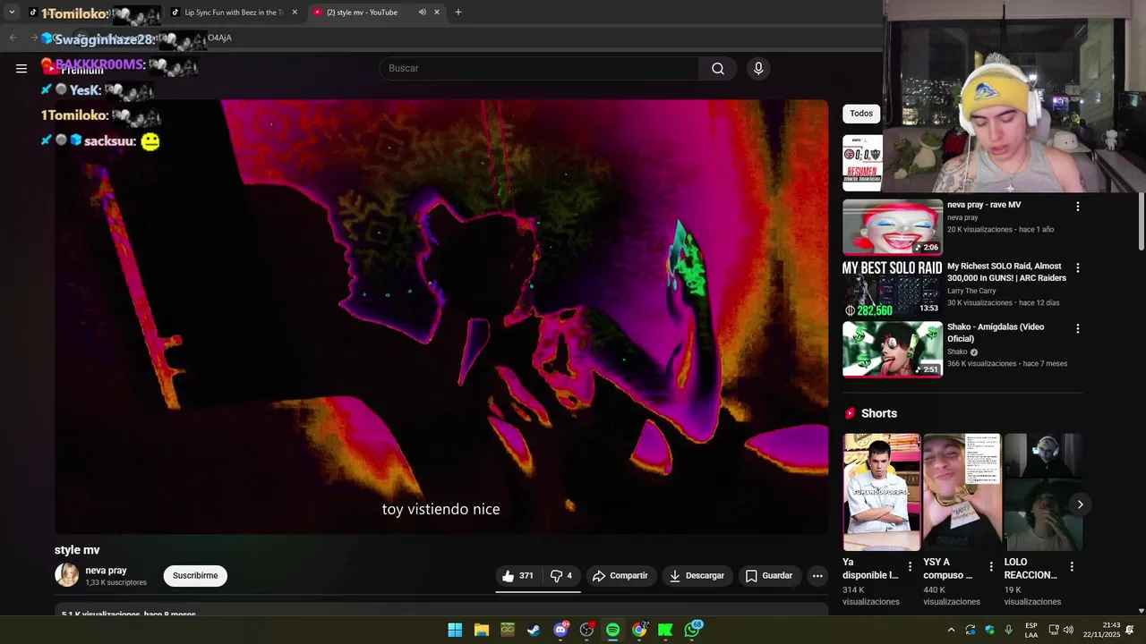
Task: Dislike the style mv video
Action: [x=561, y=576]
